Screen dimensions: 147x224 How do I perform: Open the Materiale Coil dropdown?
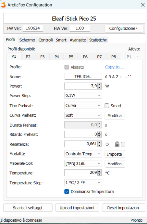(x=83, y=164)
